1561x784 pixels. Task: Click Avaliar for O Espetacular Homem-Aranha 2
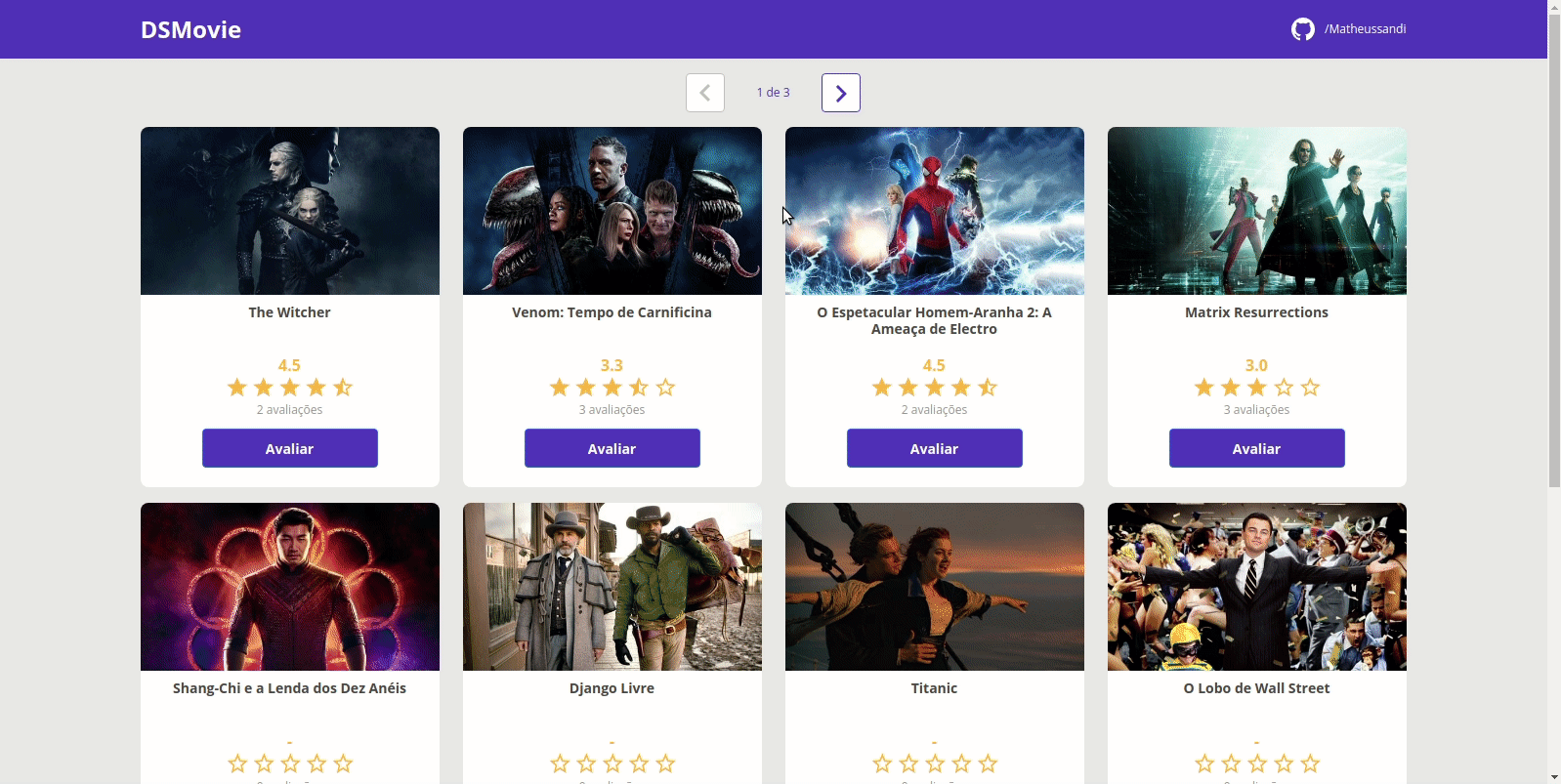coord(935,448)
